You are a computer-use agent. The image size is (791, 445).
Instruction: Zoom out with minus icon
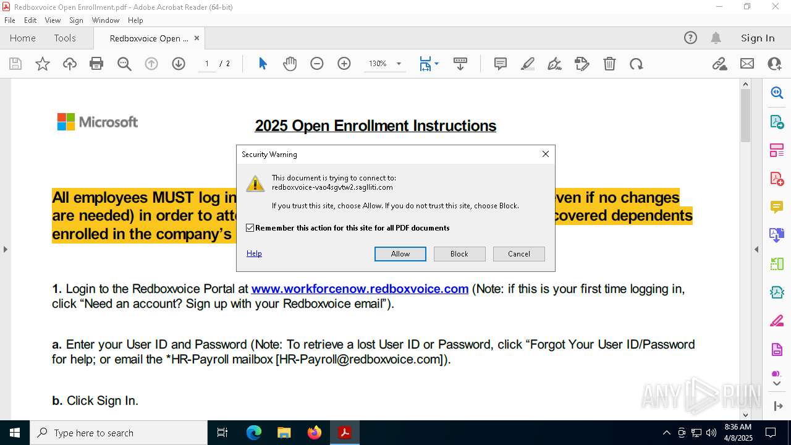pos(317,64)
